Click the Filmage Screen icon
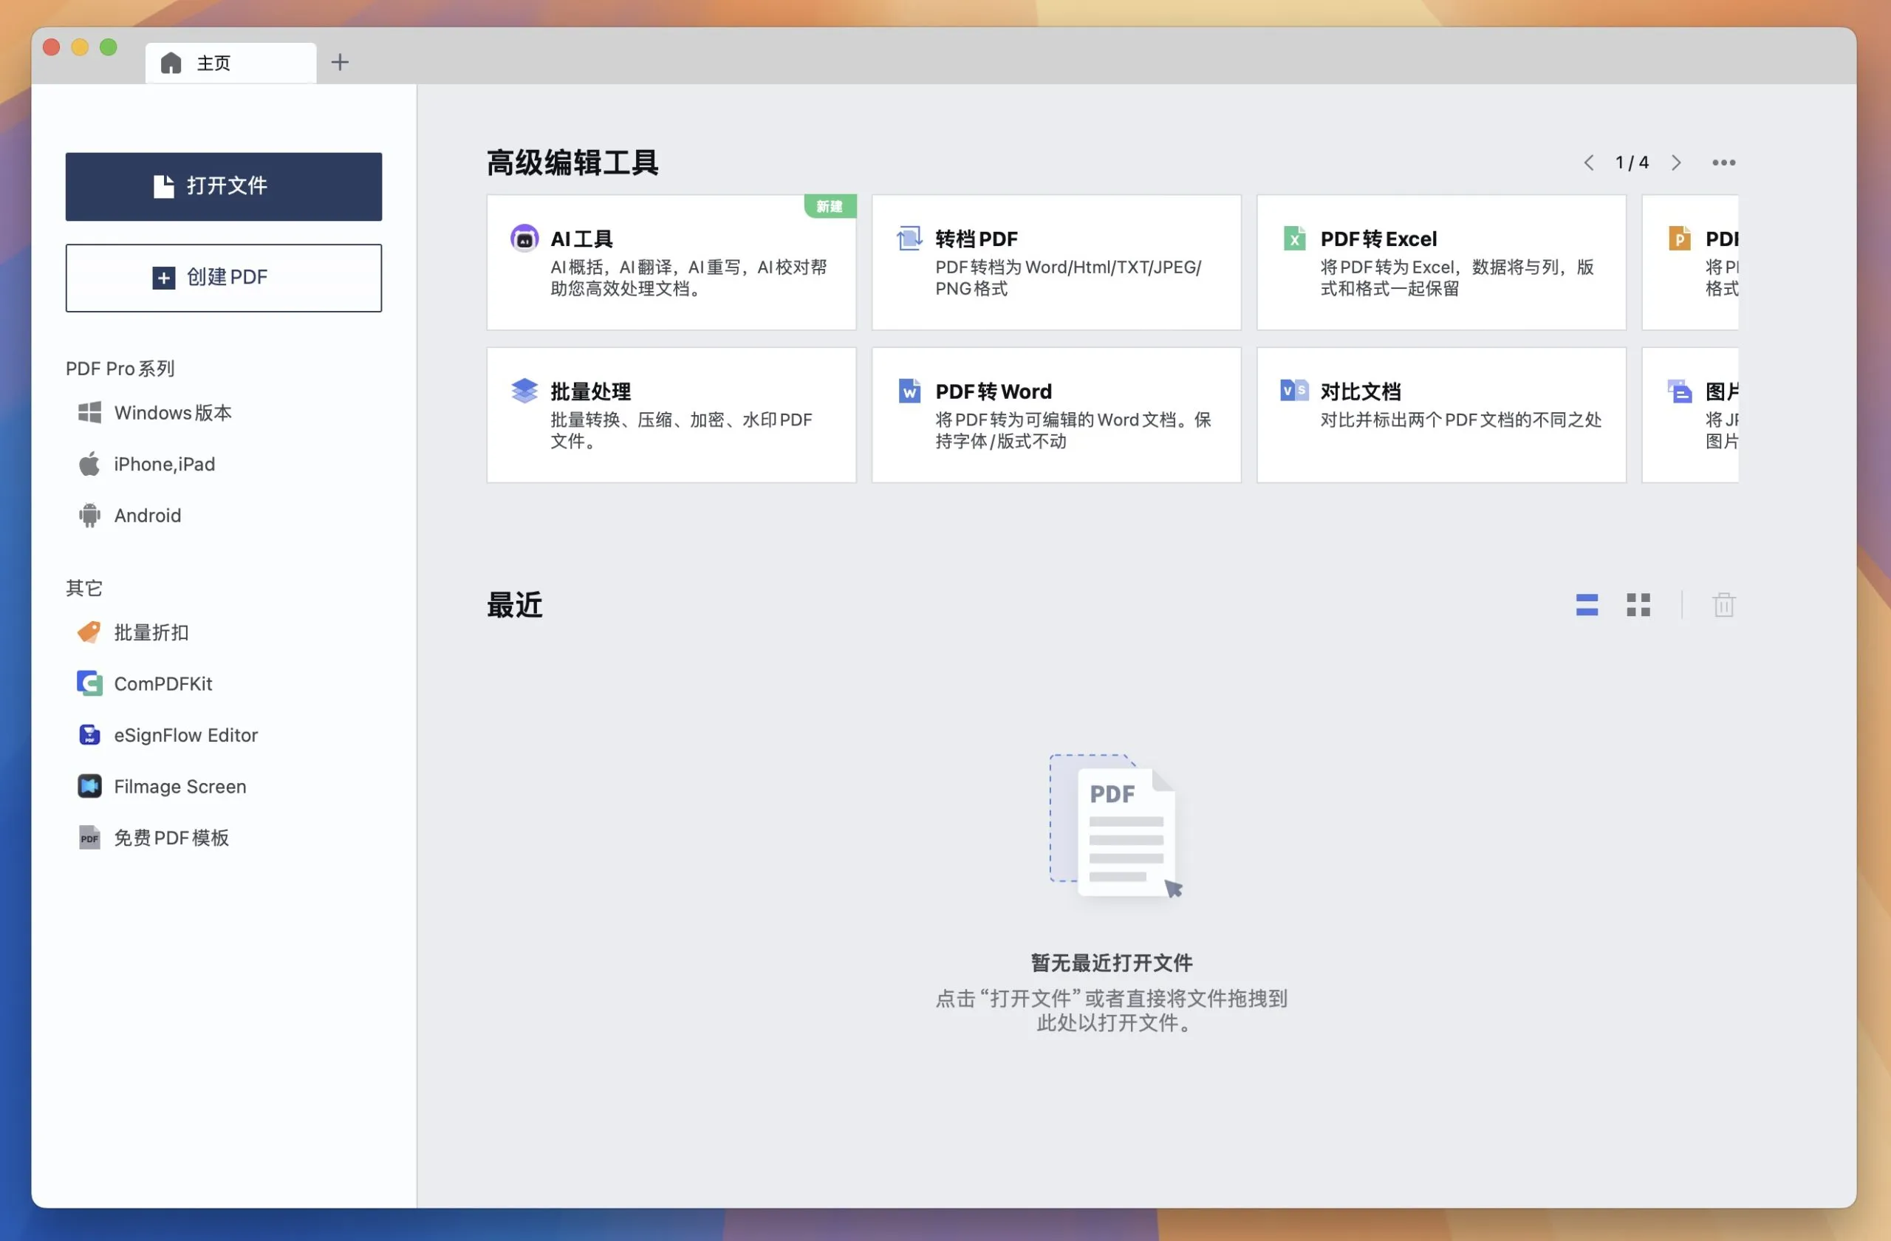This screenshot has width=1891, height=1241. pyautogui.click(x=90, y=786)
